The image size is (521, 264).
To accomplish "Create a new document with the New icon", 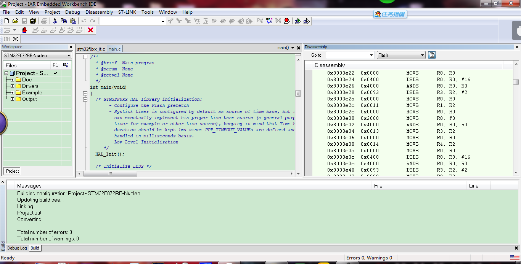I will point(6,21).
